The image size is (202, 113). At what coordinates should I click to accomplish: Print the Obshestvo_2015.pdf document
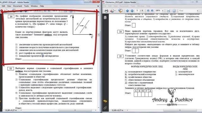point(106,11)
